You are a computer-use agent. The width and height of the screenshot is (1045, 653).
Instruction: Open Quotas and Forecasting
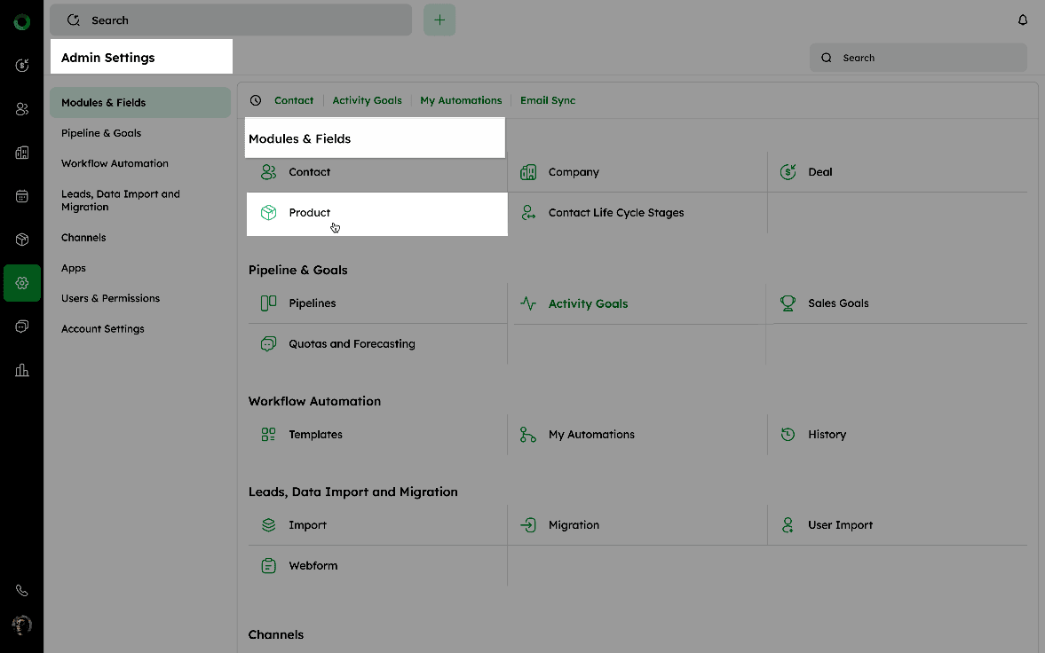[x=351, y=344]
